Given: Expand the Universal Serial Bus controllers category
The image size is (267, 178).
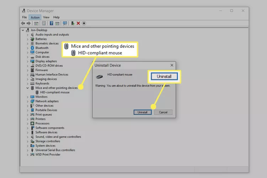Looking at the screenshot, I should [x=28, y=150].
